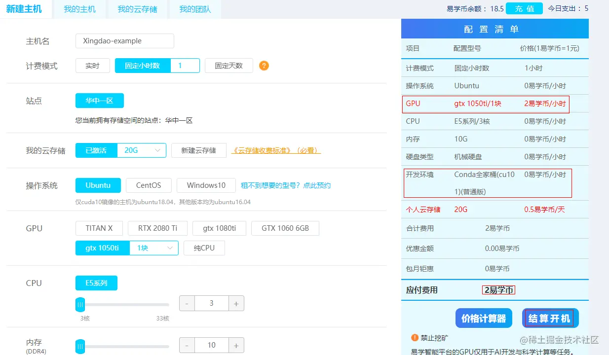Click 合计费用 row label
Screen dimensions: 609x355
coord(419,228)
